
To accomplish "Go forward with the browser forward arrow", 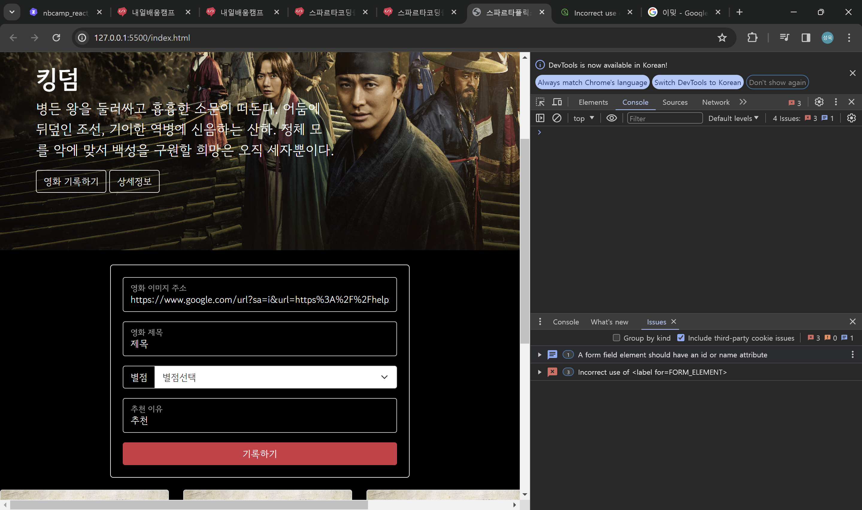I will pyautogui.click(x=35, y=38).
